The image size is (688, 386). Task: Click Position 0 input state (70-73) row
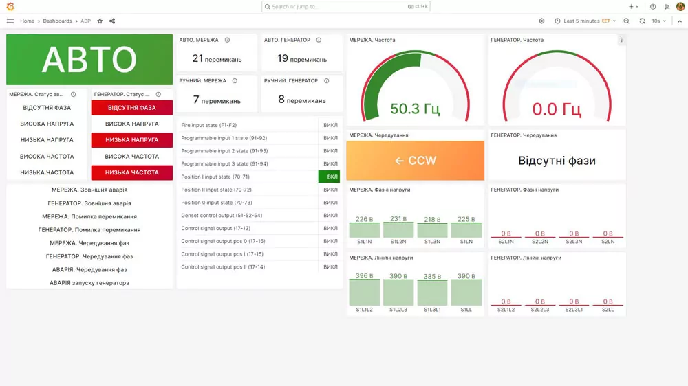click(x=259, y=203)
